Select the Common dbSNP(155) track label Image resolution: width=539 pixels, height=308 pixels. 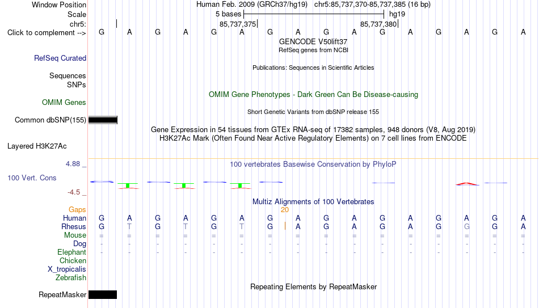[x=50, y=120]
